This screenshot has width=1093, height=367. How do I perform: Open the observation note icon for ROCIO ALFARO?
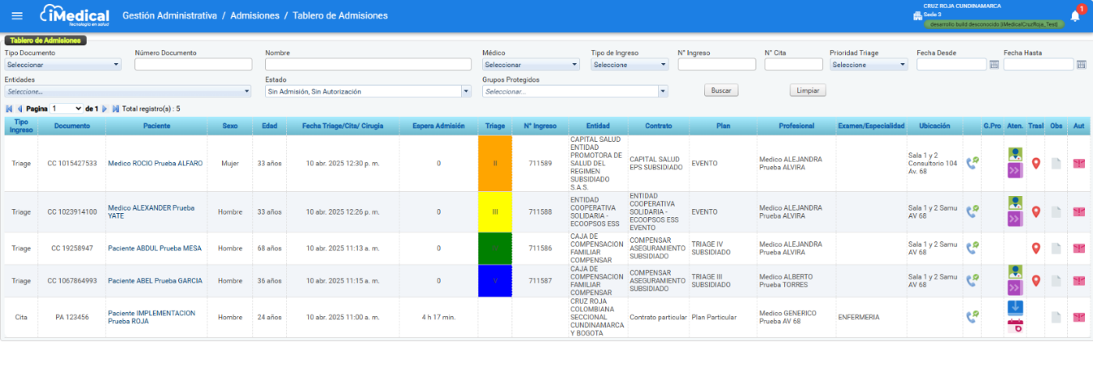[x=1056, y=164]
